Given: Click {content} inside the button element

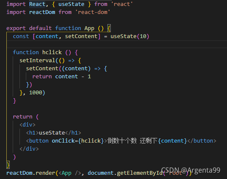Looking at the screenshot, I should (x=172, y=141).
